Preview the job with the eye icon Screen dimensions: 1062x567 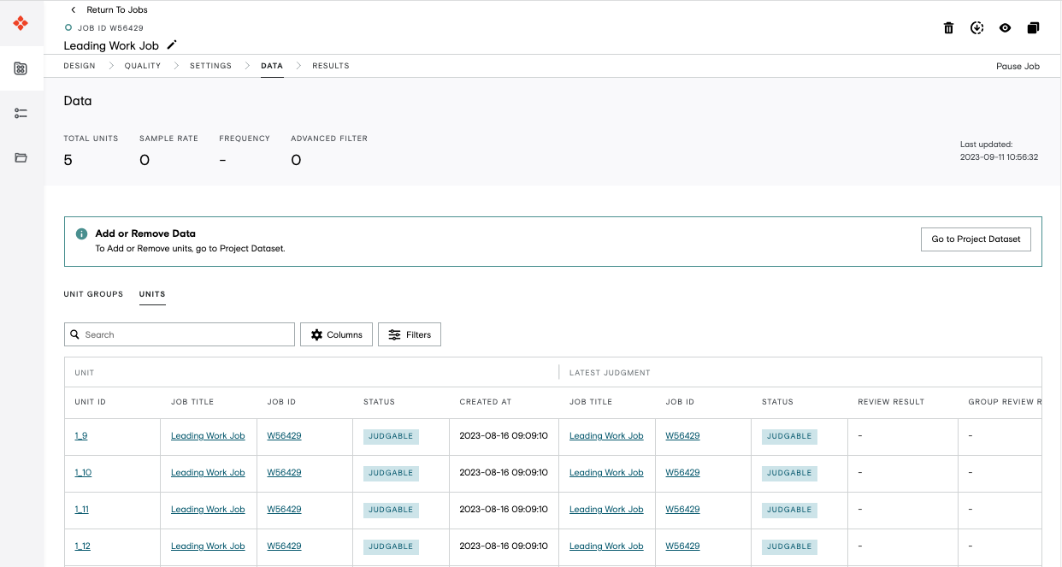pyautogui.click(x=1005, y=27)
